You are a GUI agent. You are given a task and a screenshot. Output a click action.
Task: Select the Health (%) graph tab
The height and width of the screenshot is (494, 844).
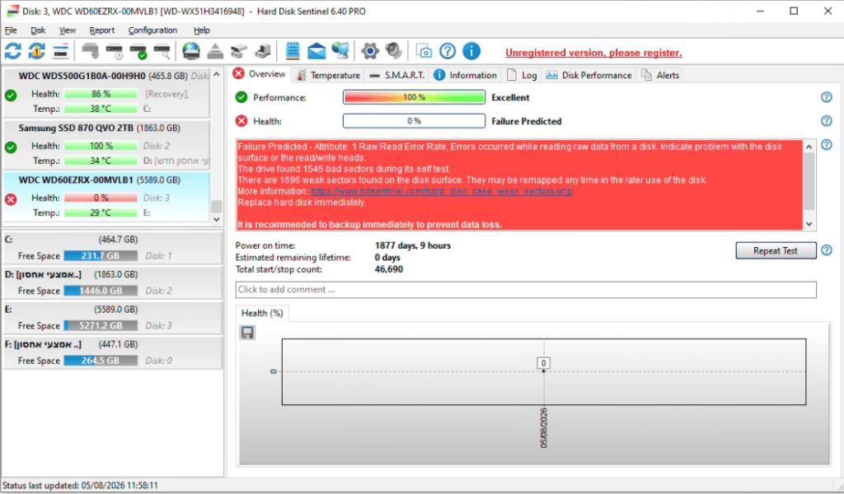pos(262,314)
